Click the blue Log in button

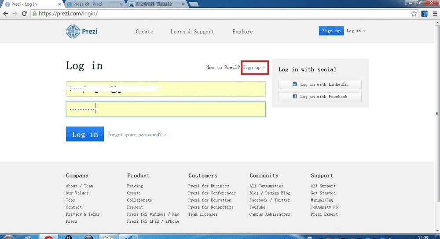pos(85,134)
